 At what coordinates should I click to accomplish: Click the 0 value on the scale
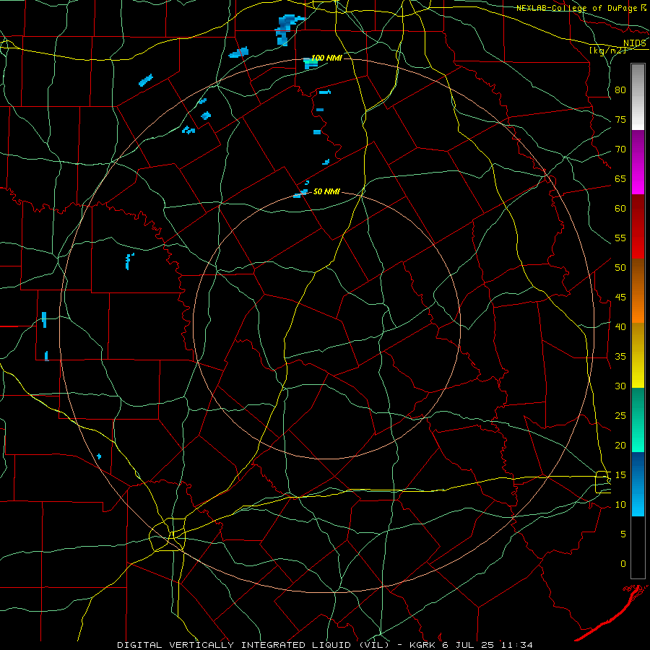pyautogui.click(x=623, y=564)
